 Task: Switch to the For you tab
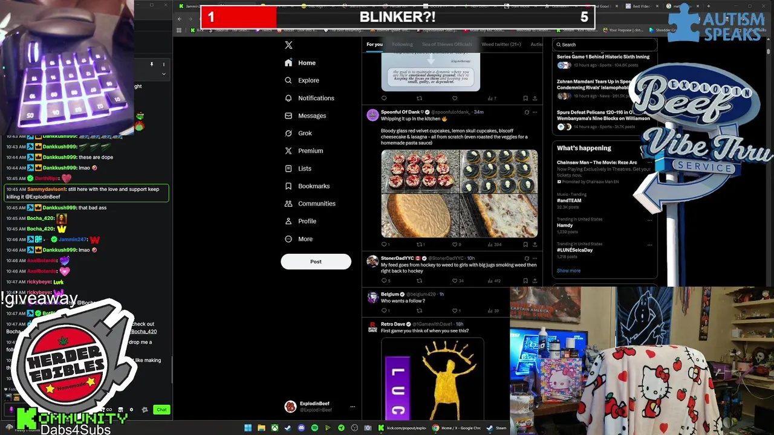pyautogui.click(x=374, y=44)
